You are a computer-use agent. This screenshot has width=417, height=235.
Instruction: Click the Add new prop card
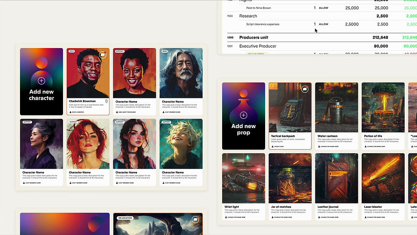coord(243,116)
